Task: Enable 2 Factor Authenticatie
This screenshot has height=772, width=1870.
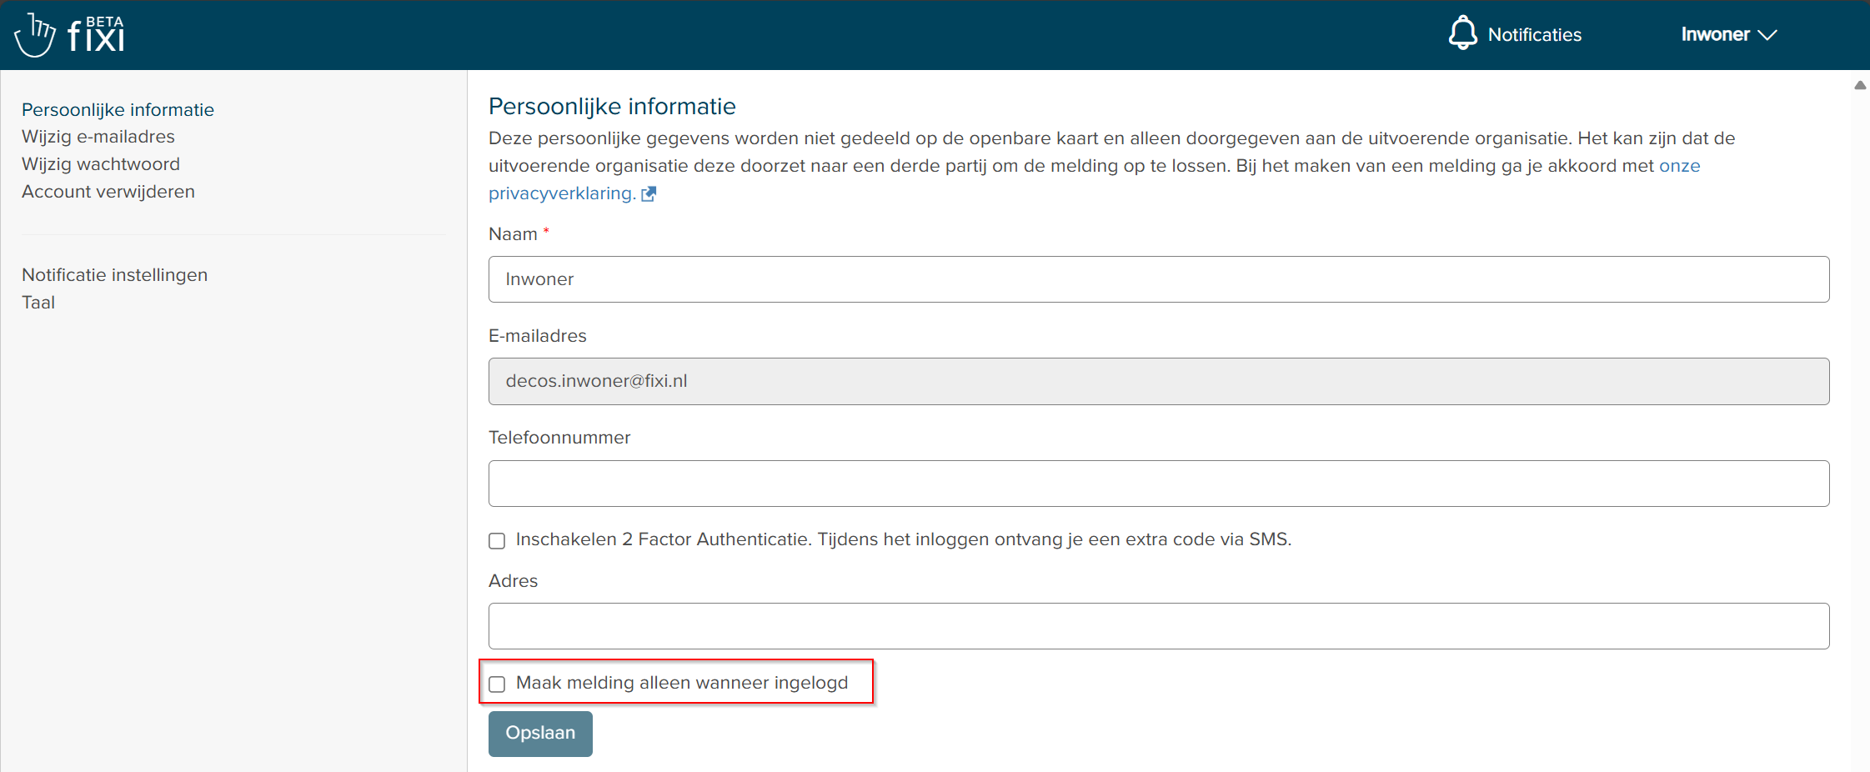Action: [497, 540]
